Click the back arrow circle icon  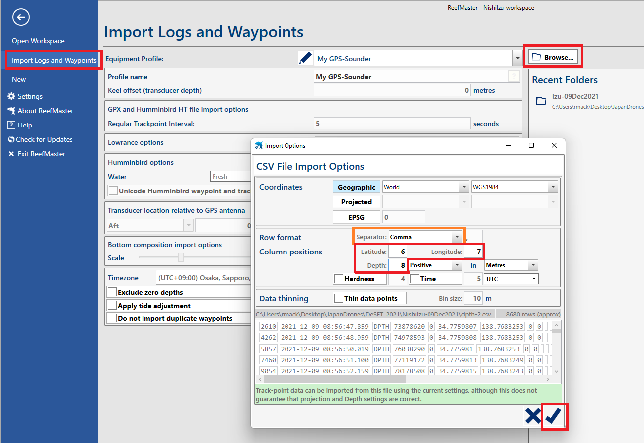click(x=21, y=18)
